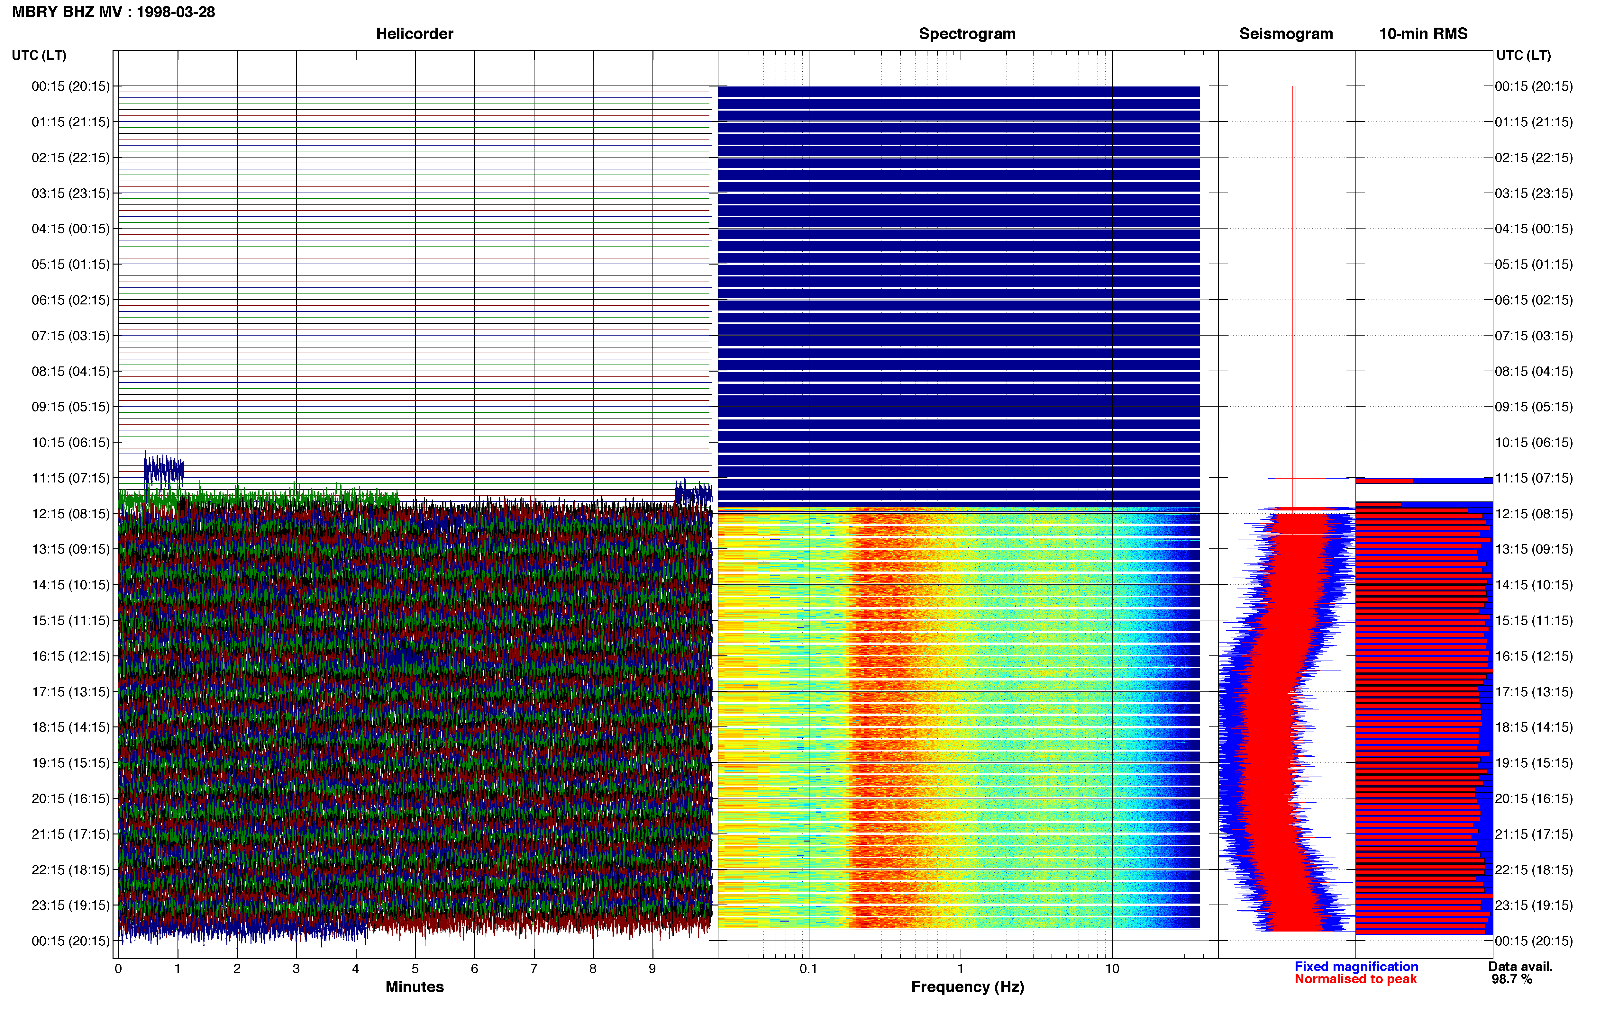
Task: Click minute tick label '5' on helicorder axis
Action: [x=415, y=969]
